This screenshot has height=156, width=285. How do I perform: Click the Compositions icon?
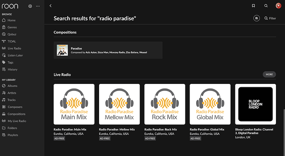pos(4,114)
